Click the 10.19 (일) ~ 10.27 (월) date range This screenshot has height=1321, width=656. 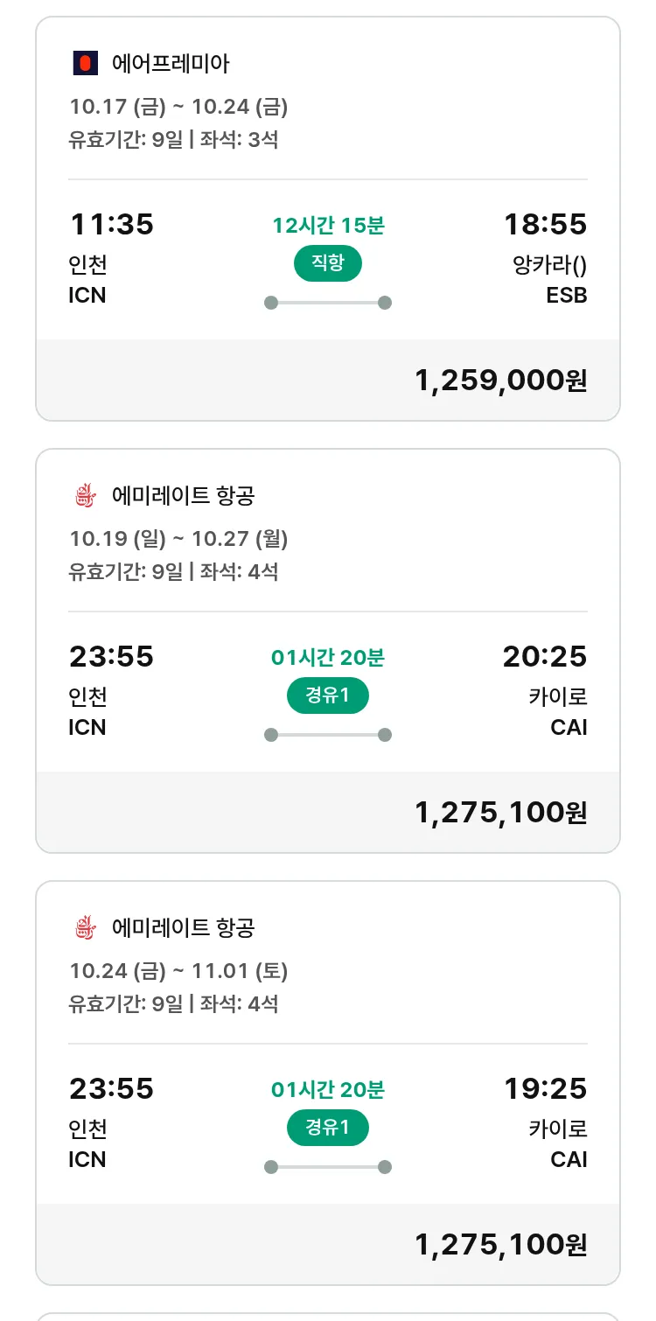(178, 539)
